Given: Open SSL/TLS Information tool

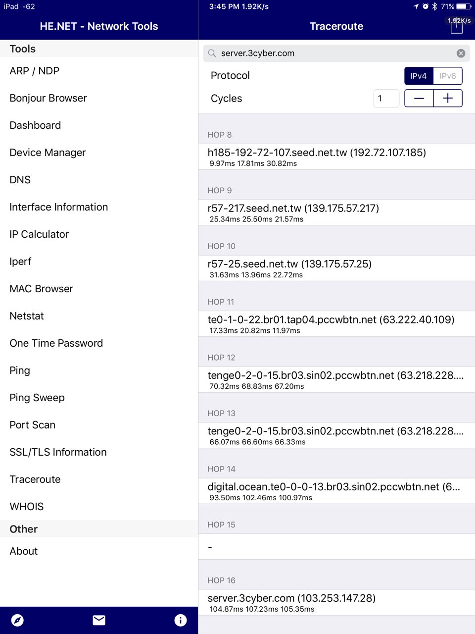Looking at the screenshot, I should coord(58,452).
